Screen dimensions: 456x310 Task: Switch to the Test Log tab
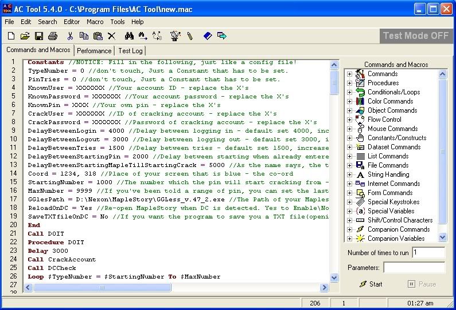coord(130,51)
